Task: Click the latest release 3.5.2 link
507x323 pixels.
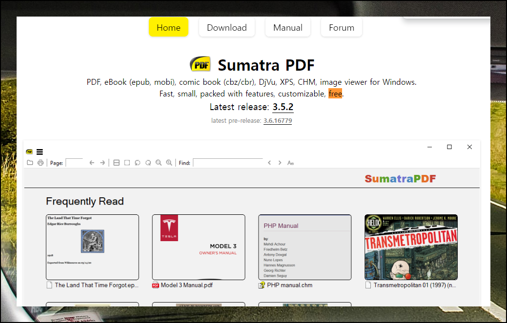Action: (283, 107)
